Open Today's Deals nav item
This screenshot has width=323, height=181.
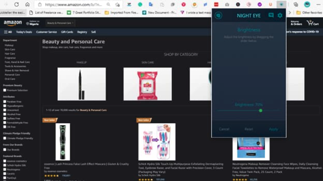(24, 32)
